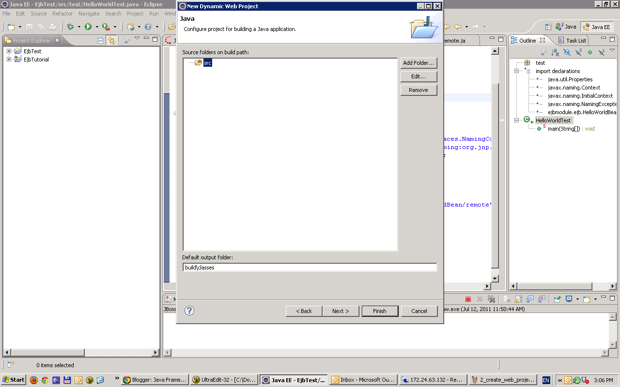Collapse import declarations in Outline
The image size is (620, 387).
[516, 71]
